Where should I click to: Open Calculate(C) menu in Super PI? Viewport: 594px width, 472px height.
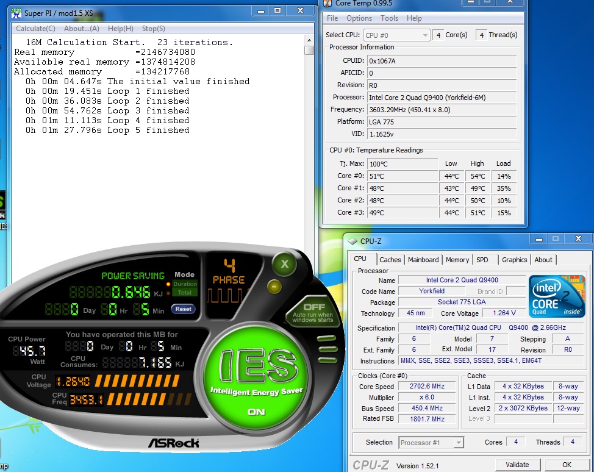pos(35,29)
